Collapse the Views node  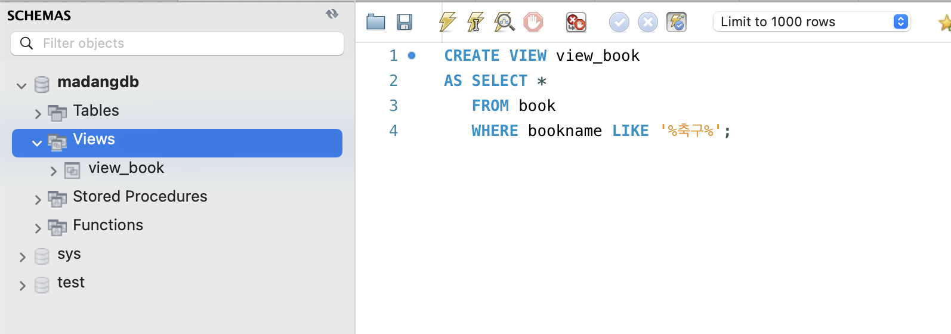(37, 143)
